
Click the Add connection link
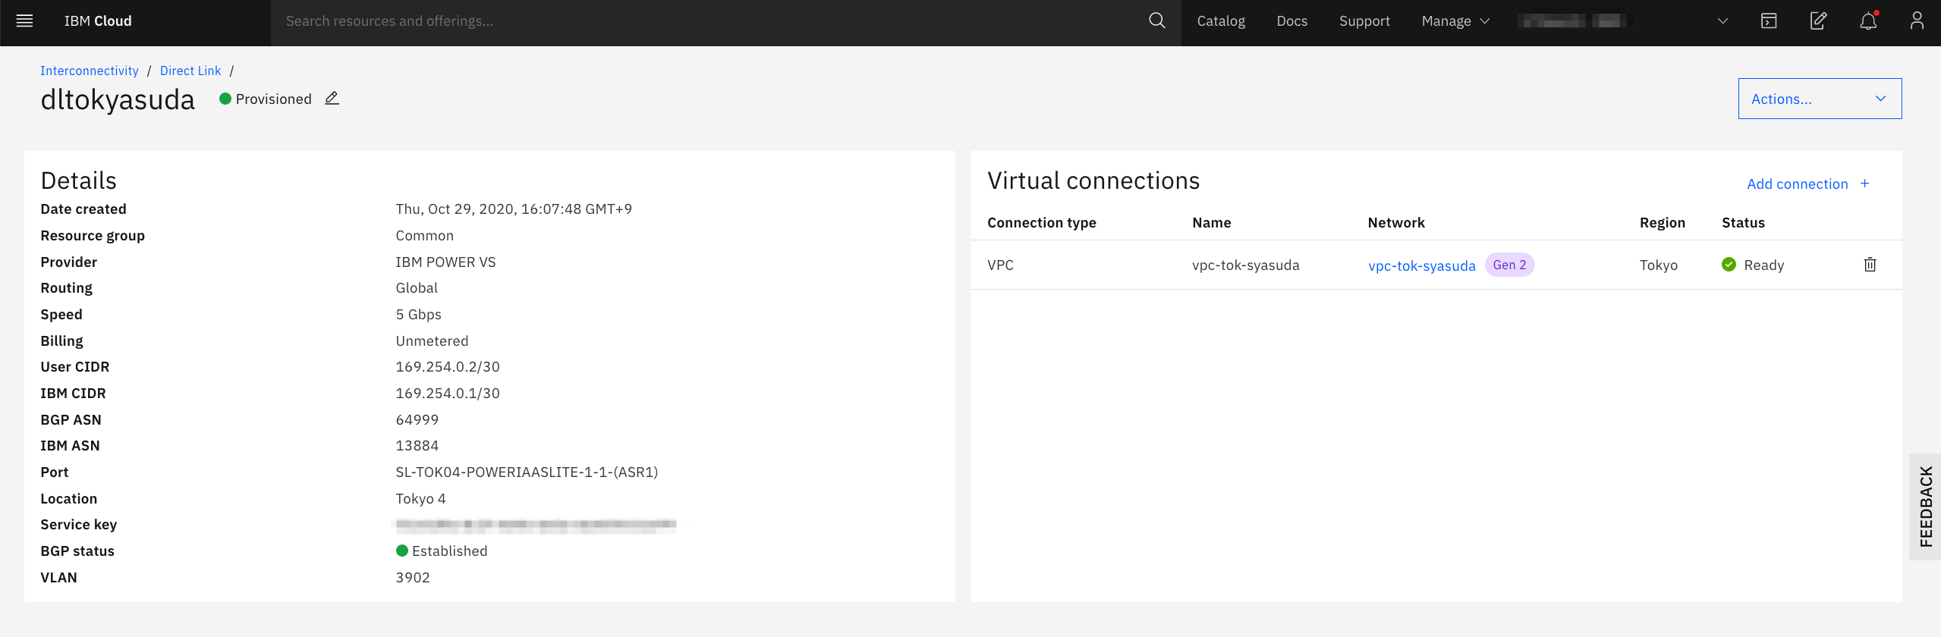click(1797, 184)
